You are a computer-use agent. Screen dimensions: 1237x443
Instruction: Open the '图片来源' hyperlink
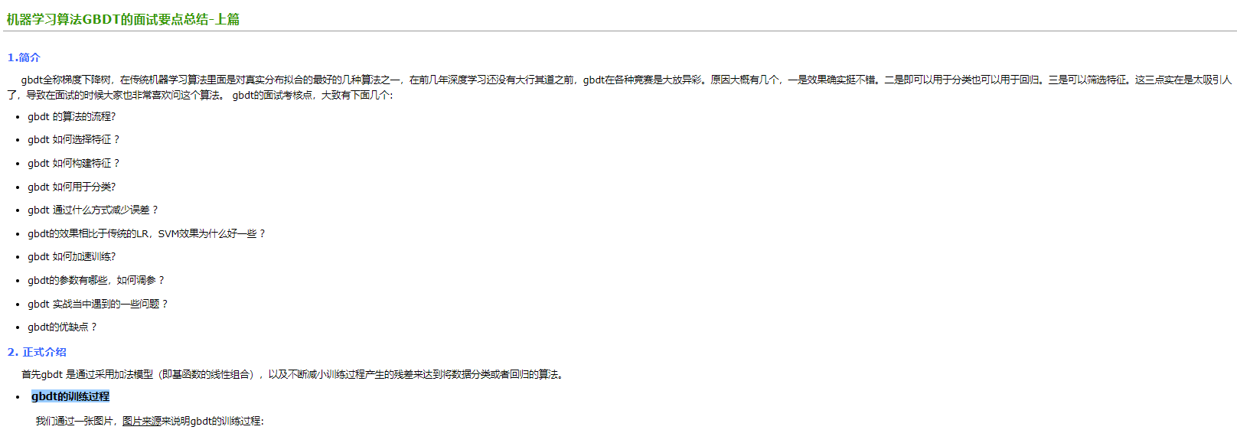pos(142,421)
